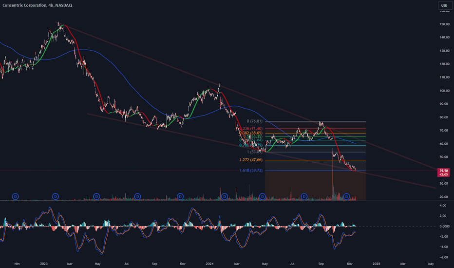
Task: Open the dividend D marker just left of the Fibonacci box
Action: click(262, 197)
